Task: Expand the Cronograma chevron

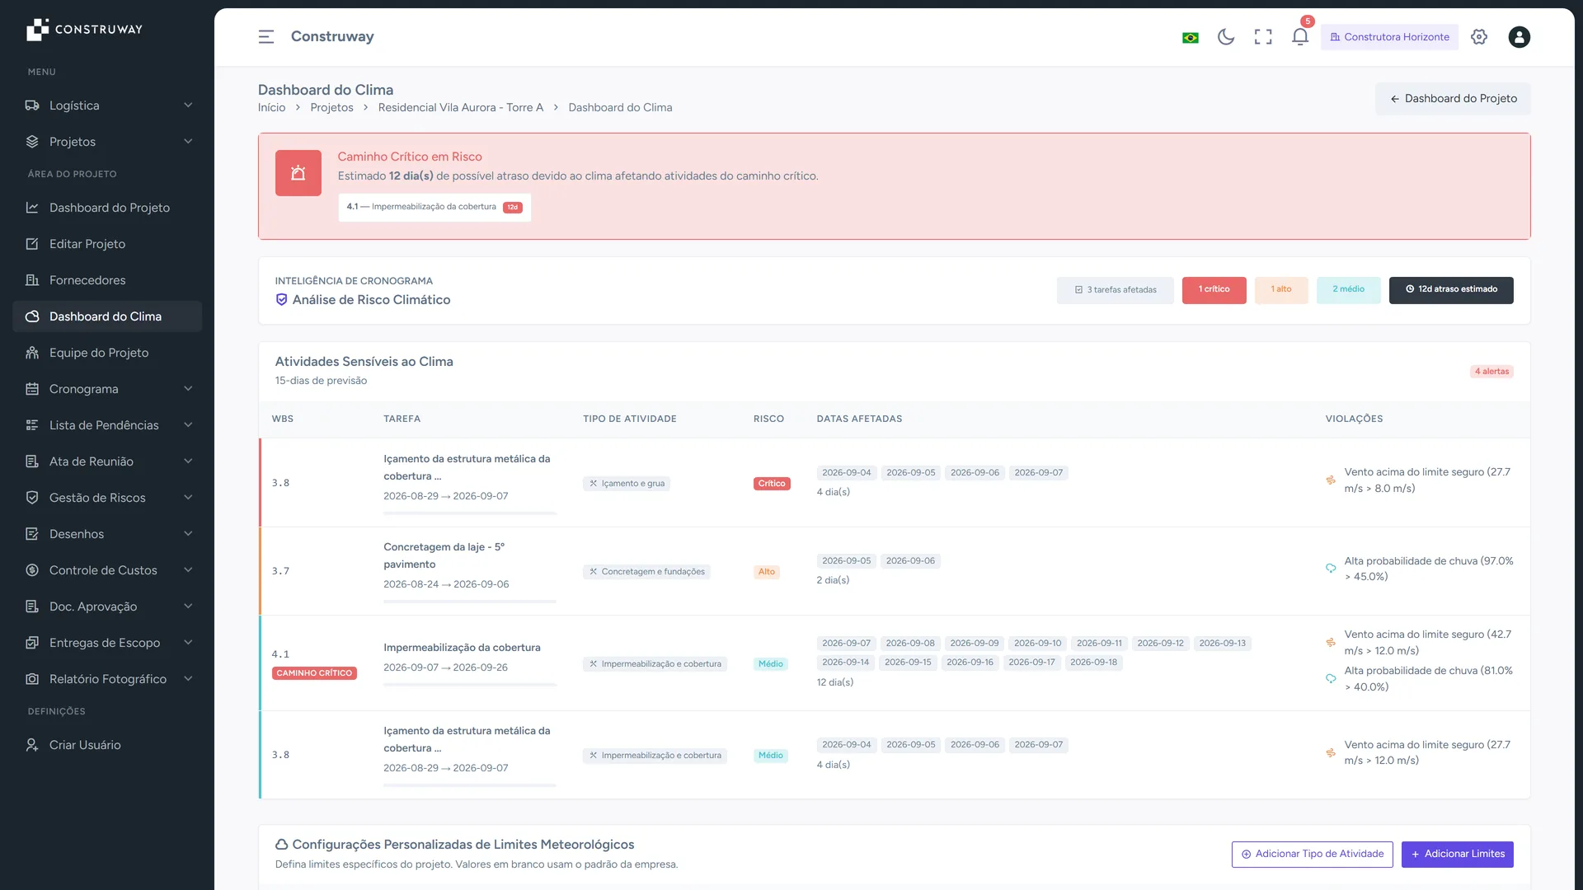Action: [188, 389]
